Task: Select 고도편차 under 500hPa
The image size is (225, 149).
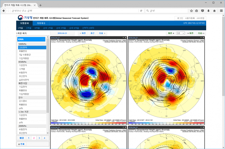Action: pyautogui.click(x=32, y=48)
